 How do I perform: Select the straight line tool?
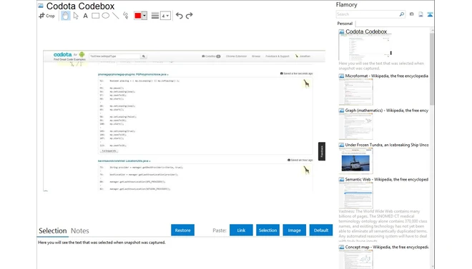(x=116, y=16)
